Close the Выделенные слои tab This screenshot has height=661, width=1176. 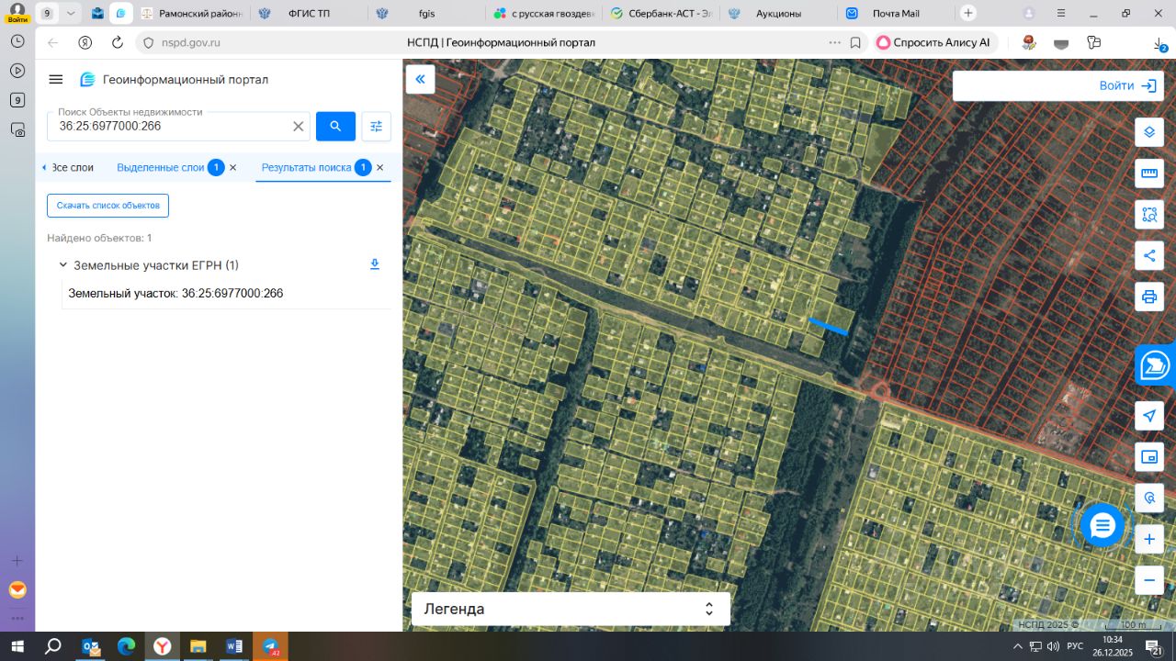point(233,168)
